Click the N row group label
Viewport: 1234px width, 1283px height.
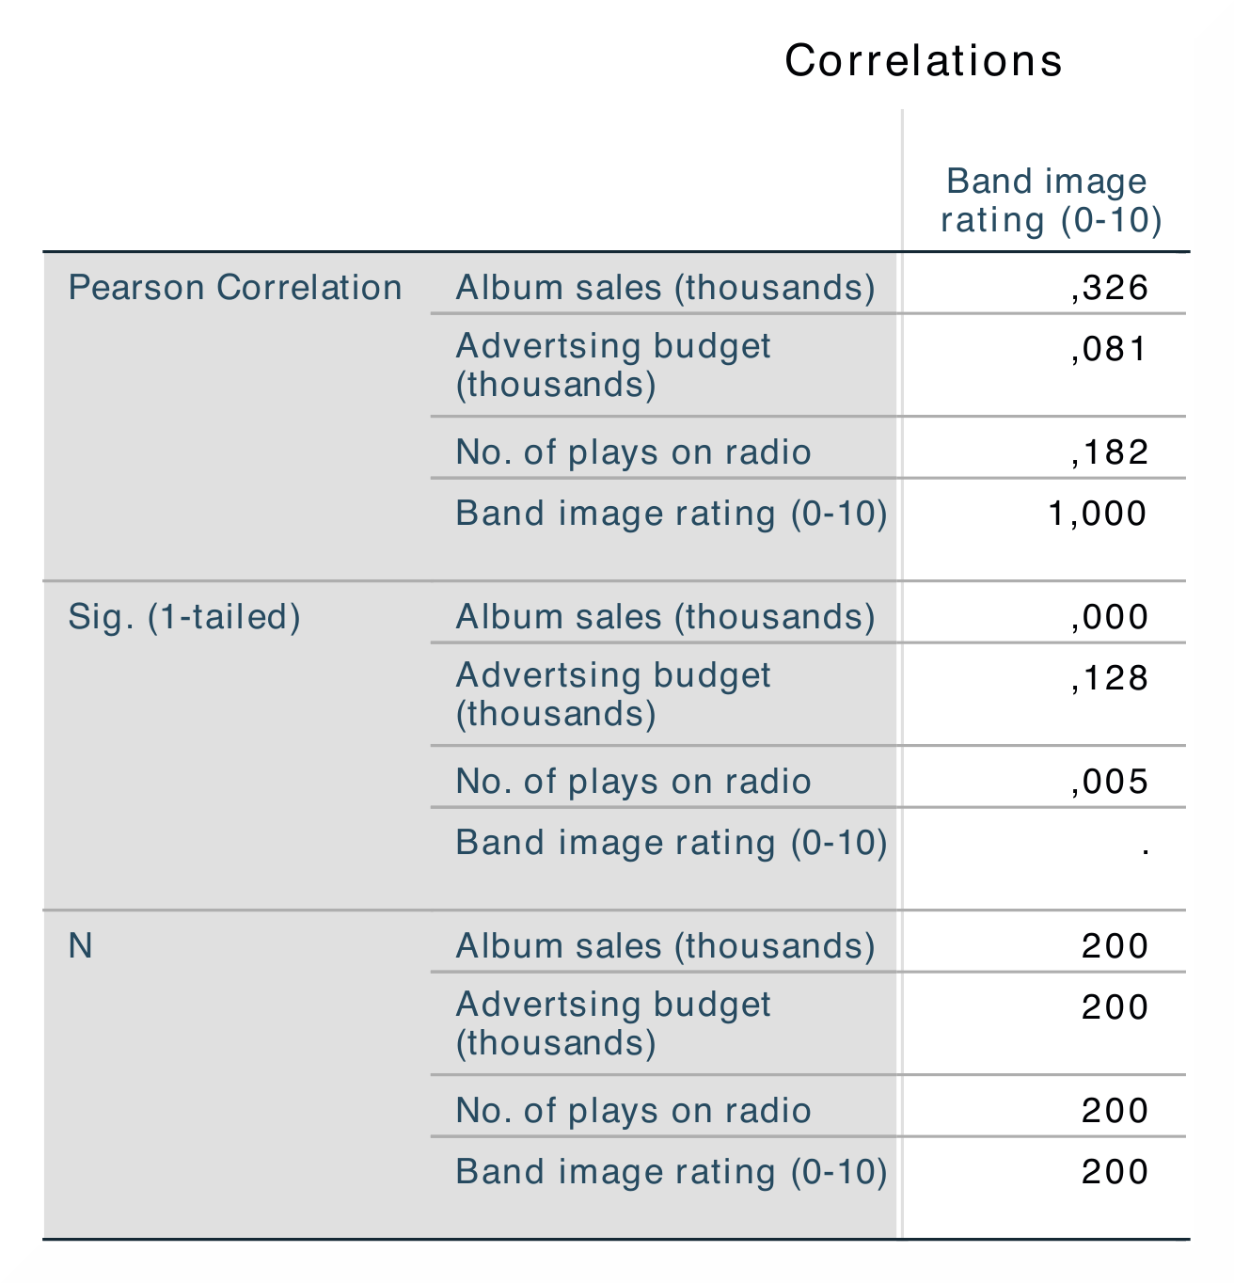[x=80, y=946]
